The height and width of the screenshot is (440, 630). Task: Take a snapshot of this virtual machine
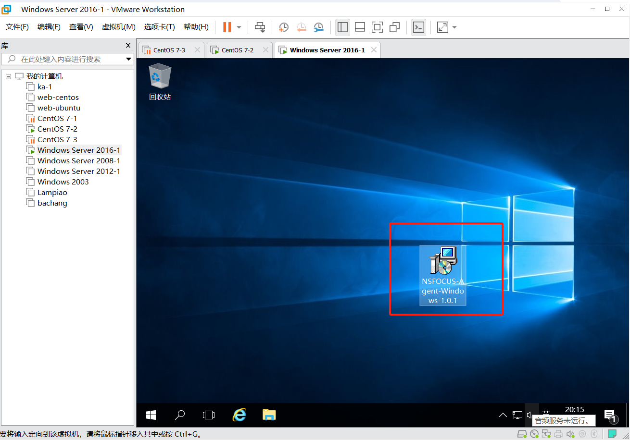point(284,27)
